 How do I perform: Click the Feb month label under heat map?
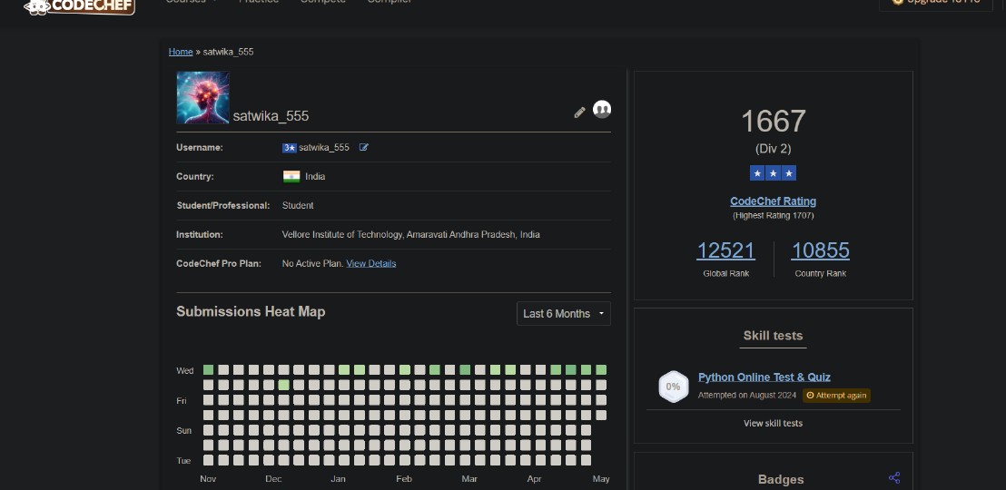(403, 479)
